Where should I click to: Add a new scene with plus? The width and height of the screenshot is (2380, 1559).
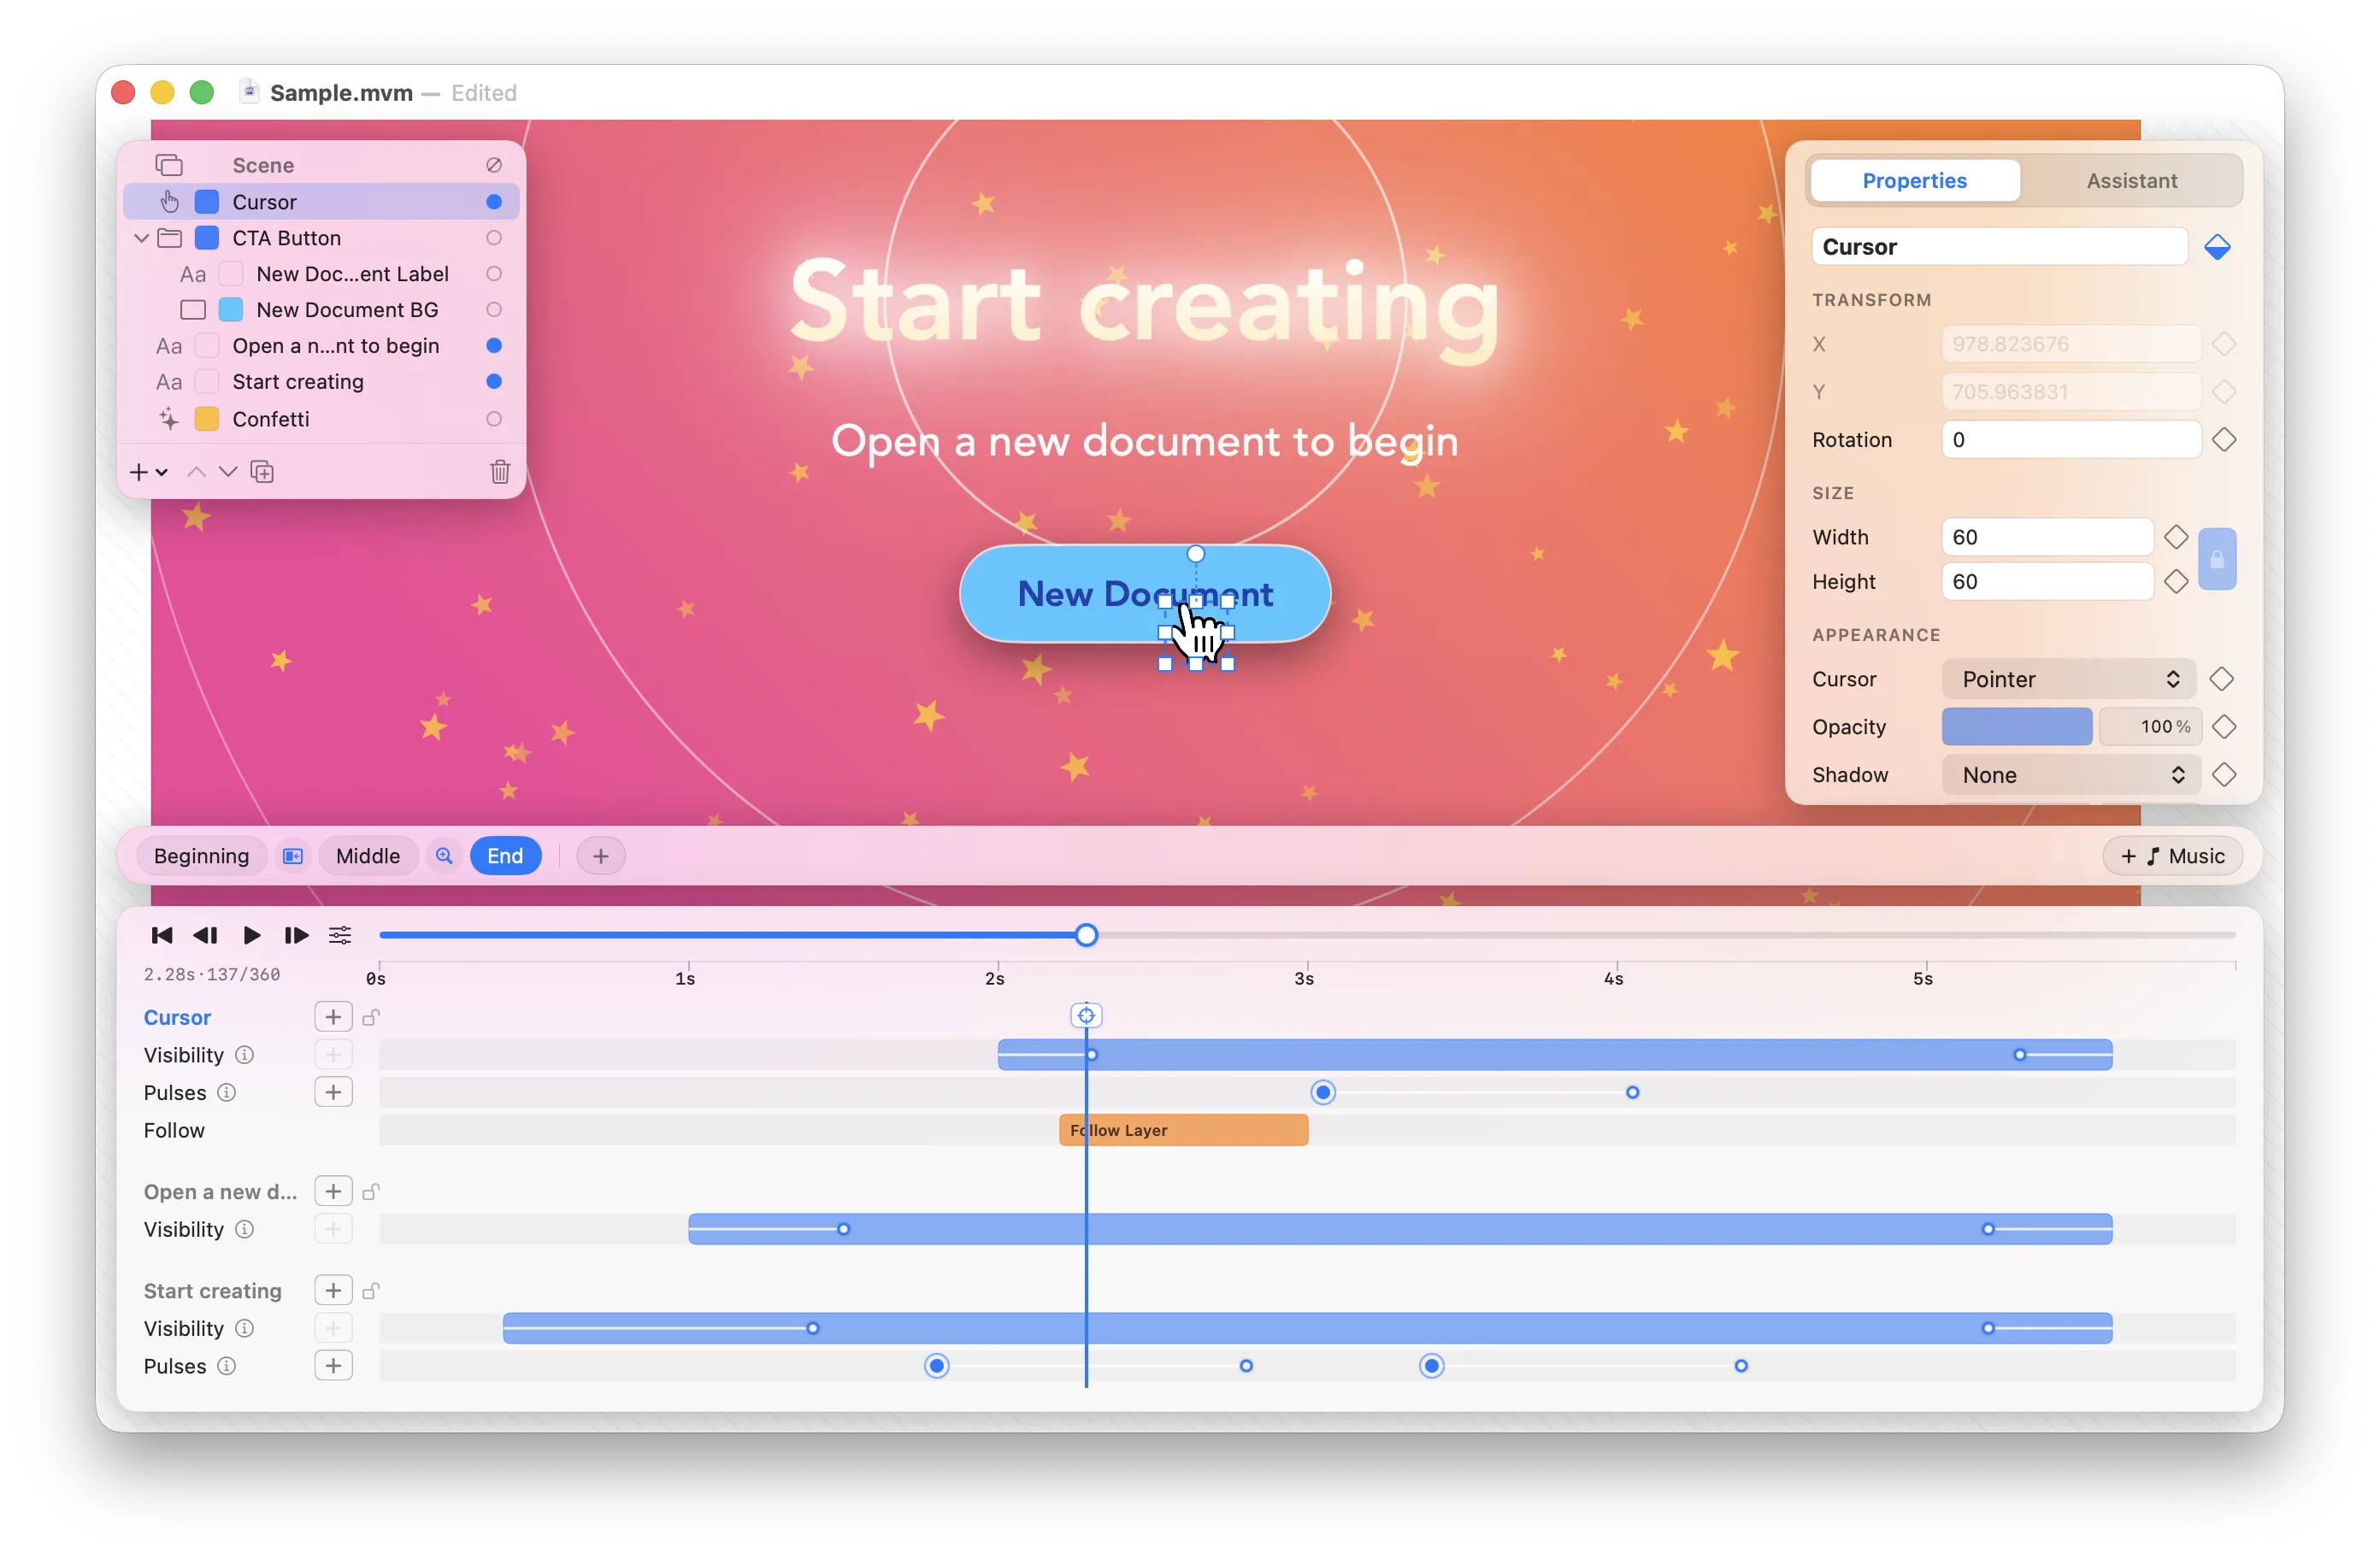(601, 856)
